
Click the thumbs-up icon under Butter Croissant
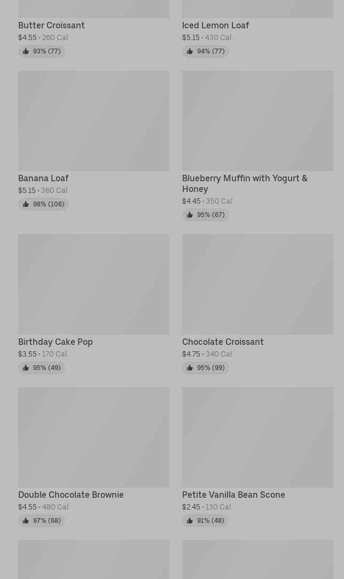(26, 51)
